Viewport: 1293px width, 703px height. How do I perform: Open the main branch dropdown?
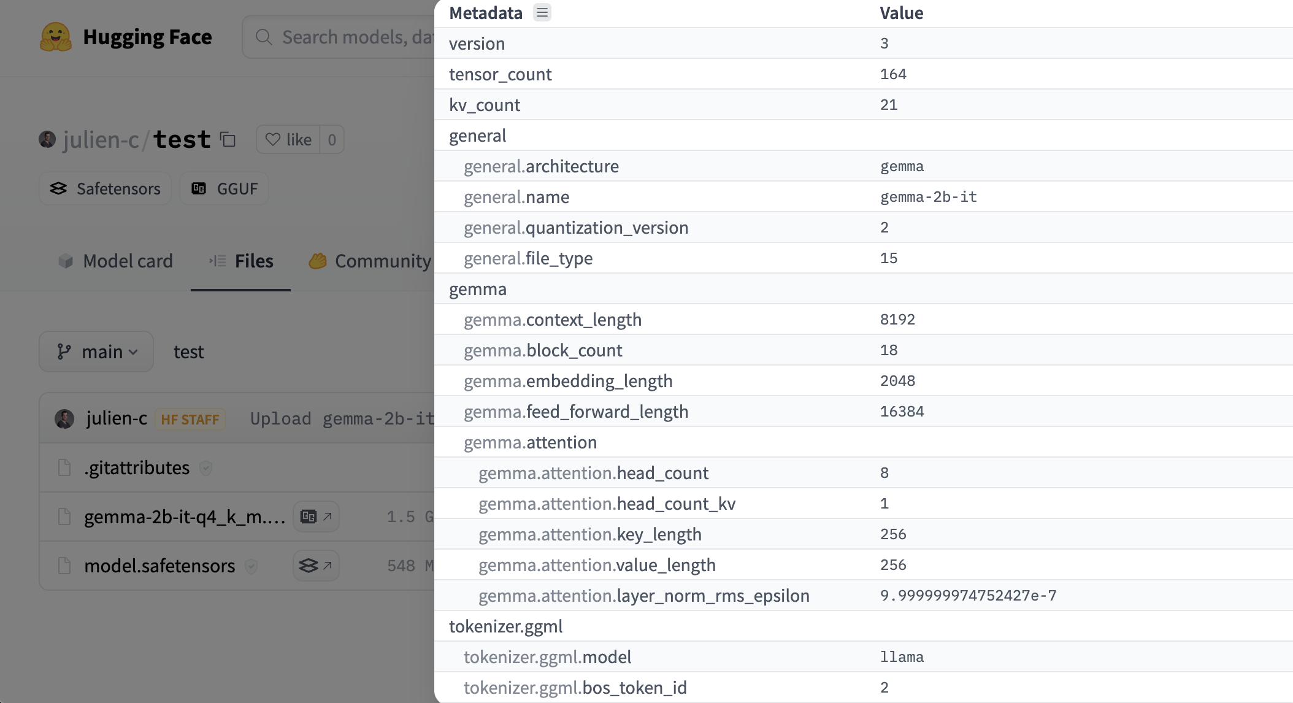point(96,351)
